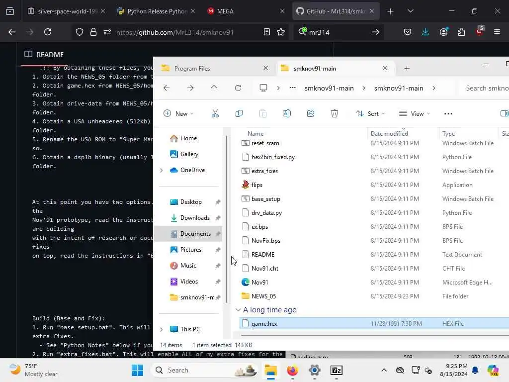The width and height of the screenshot is (509, 382).
Task: Click the Delete trash icon in Explorer
Action: tap(335, 113)
